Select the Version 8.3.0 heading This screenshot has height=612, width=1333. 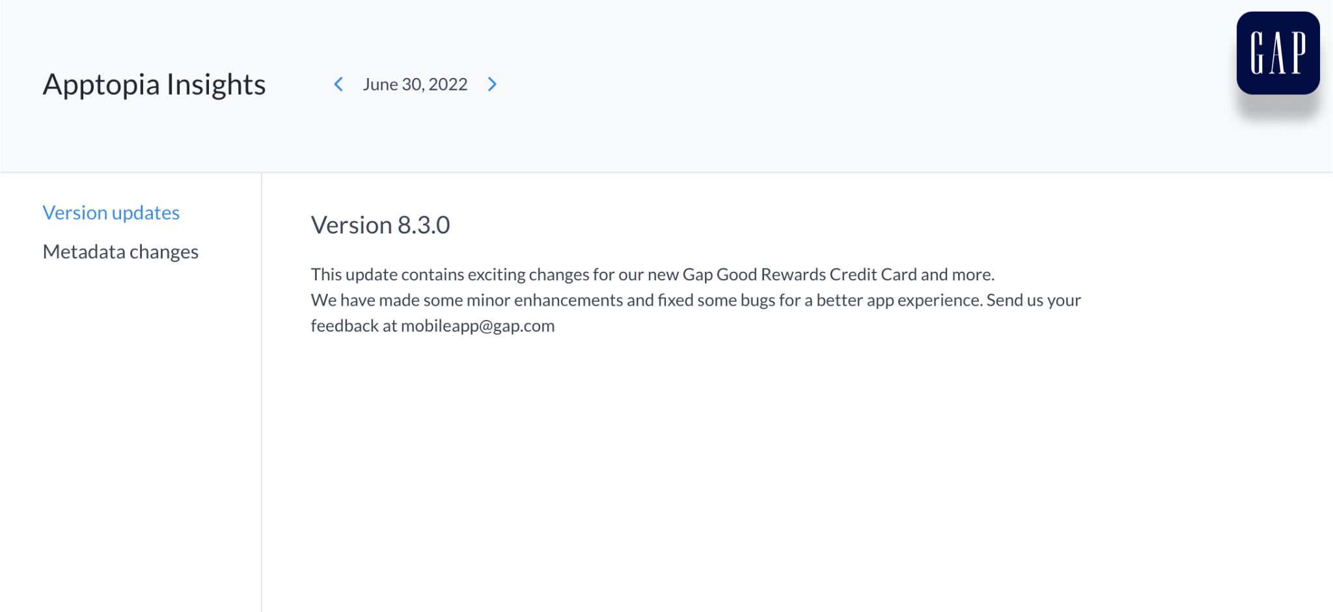[x=381, y=225]
